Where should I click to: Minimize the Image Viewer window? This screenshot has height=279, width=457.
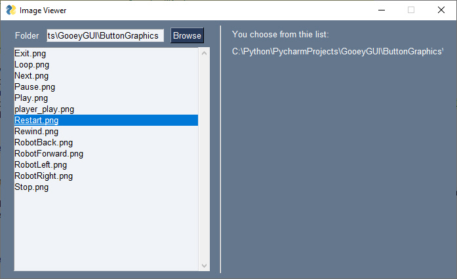(x=381, y=10)
